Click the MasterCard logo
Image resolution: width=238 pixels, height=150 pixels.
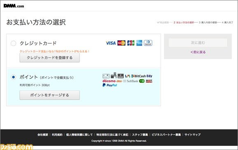(x=121, y=43)
